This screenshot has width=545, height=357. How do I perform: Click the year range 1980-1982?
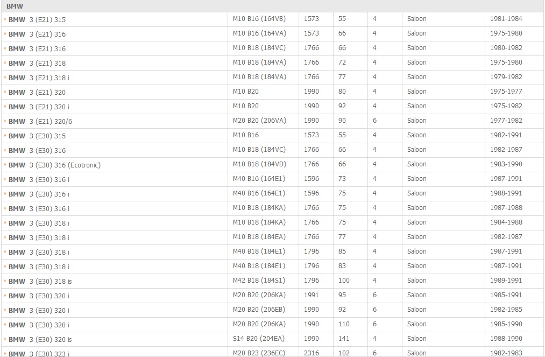click(506, 48)
